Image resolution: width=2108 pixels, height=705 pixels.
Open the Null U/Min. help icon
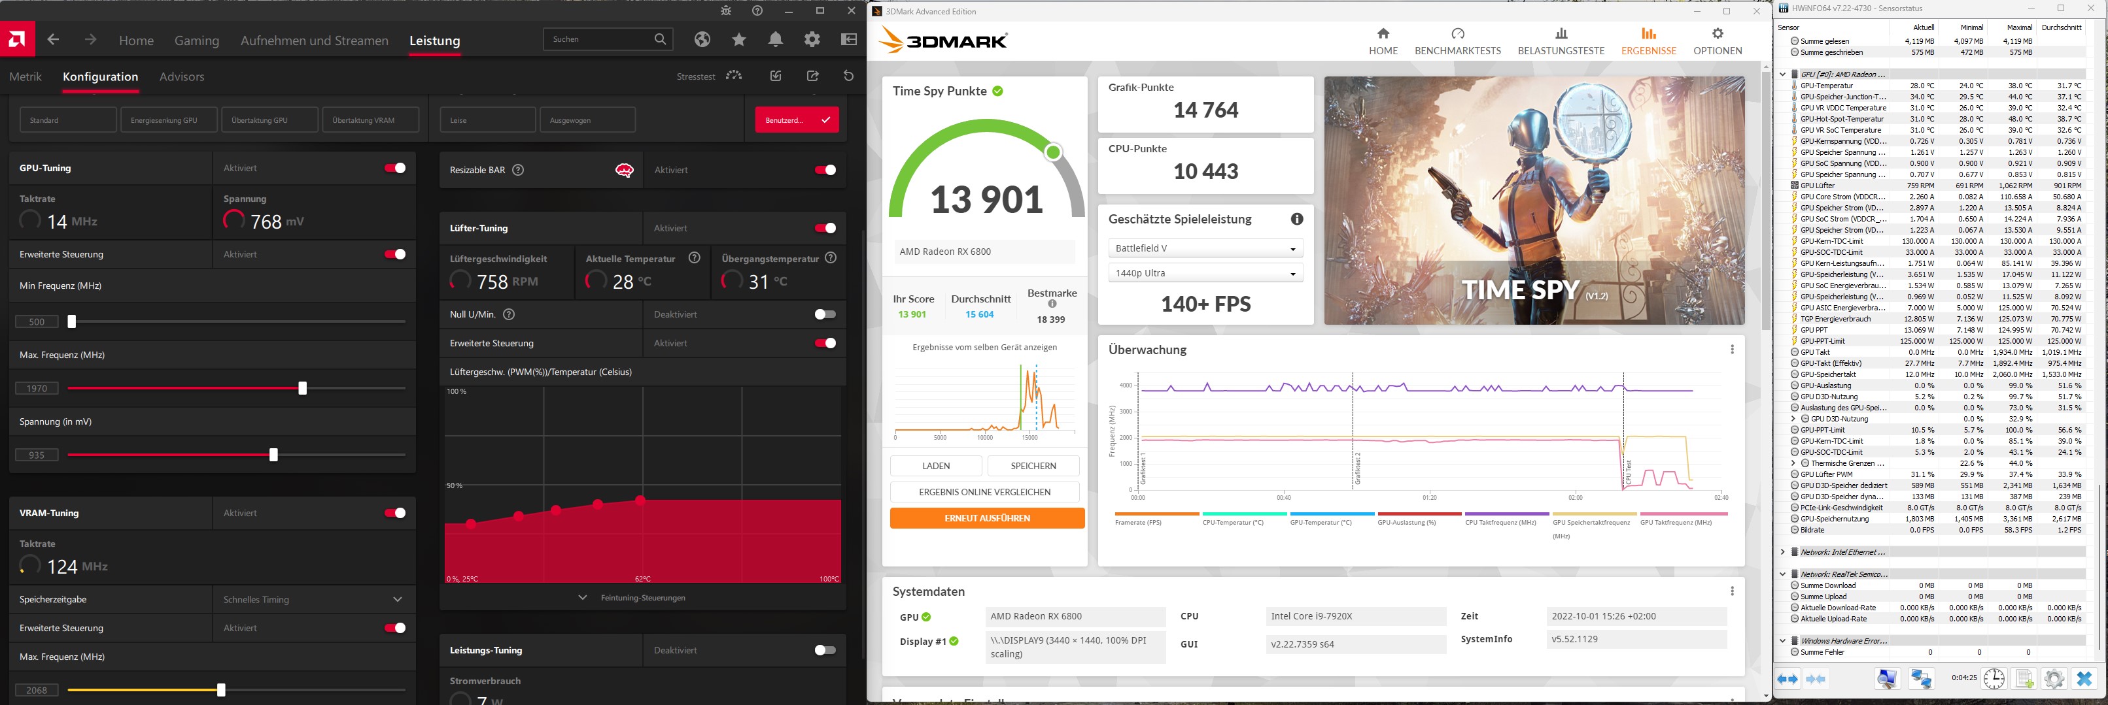pos(509,314)
